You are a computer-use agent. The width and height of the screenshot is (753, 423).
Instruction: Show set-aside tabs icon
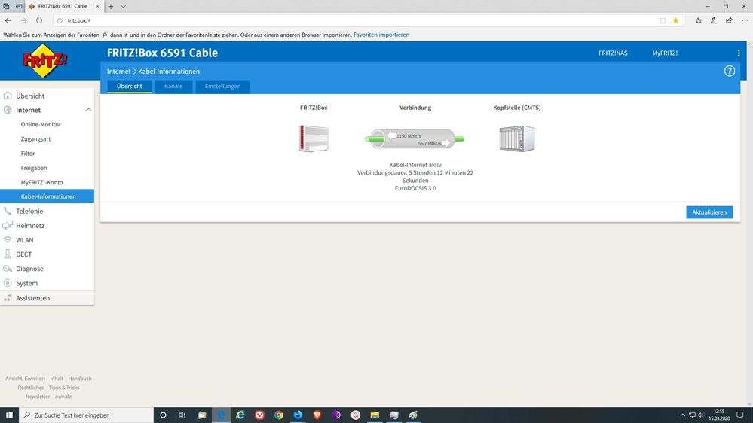click(x=6, y=6)
